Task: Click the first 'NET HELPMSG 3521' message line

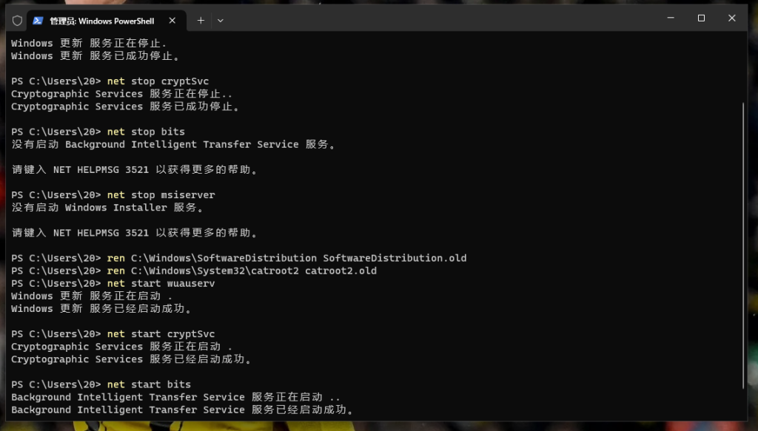Action: (x=135, y=170)
